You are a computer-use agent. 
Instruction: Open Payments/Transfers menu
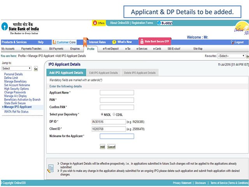point(31,49)
